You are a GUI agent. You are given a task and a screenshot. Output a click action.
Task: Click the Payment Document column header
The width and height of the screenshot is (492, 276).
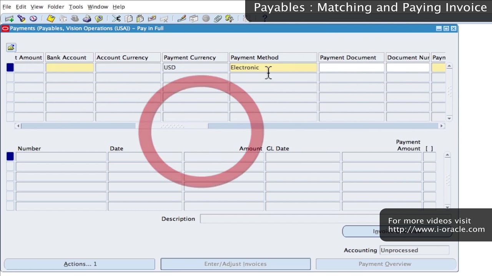351,58
